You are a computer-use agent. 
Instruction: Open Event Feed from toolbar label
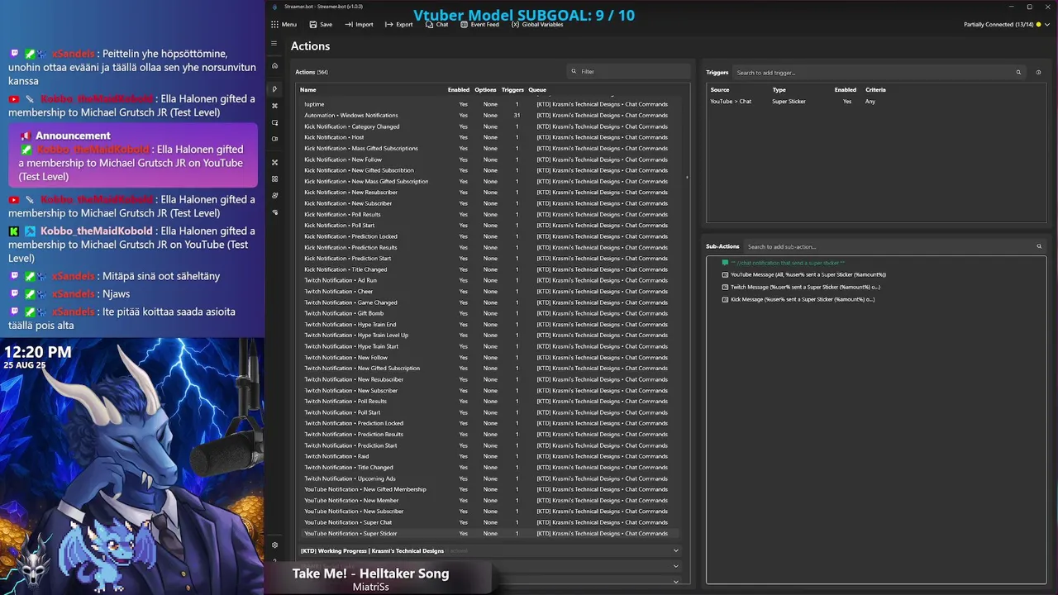point(484,25)
